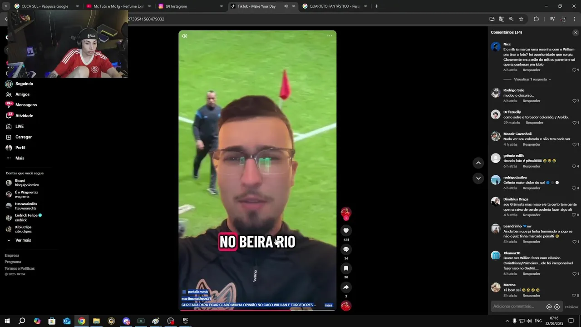The height and width of the screenshot is (327, 581).
Task: Focus the 'Adicionar comentário' field
Action: (518, 307)
